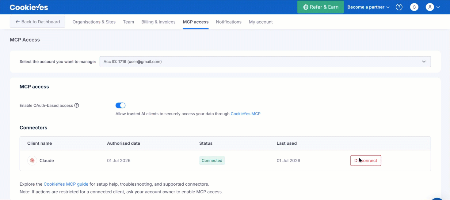450x200 pixels.
Task: Click the Claude connector logo icon
Action: click(32, 161)
